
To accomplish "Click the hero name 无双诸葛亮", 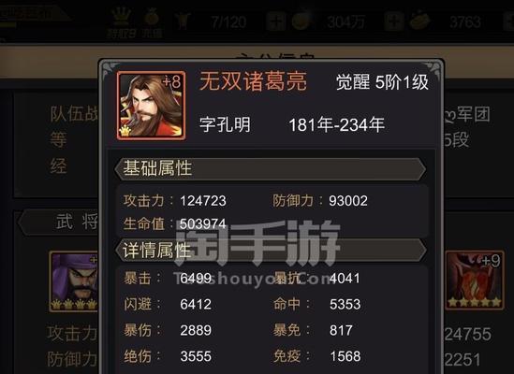I will 253,81.
